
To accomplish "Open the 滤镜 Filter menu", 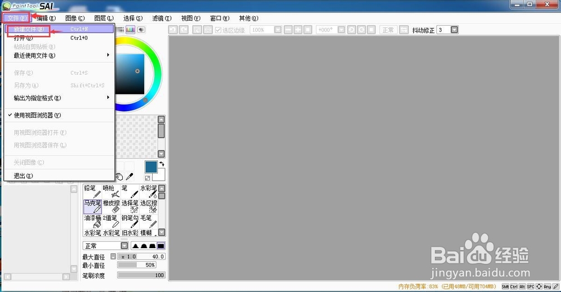I will pyautogui.click(x=162, y=19).
